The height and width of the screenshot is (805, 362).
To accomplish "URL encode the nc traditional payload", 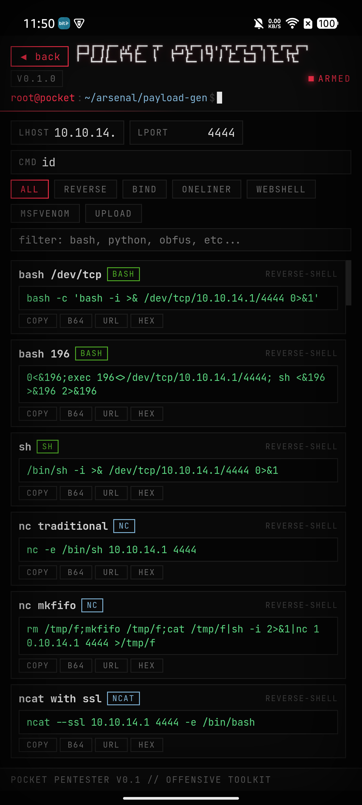I will (111, 572).
